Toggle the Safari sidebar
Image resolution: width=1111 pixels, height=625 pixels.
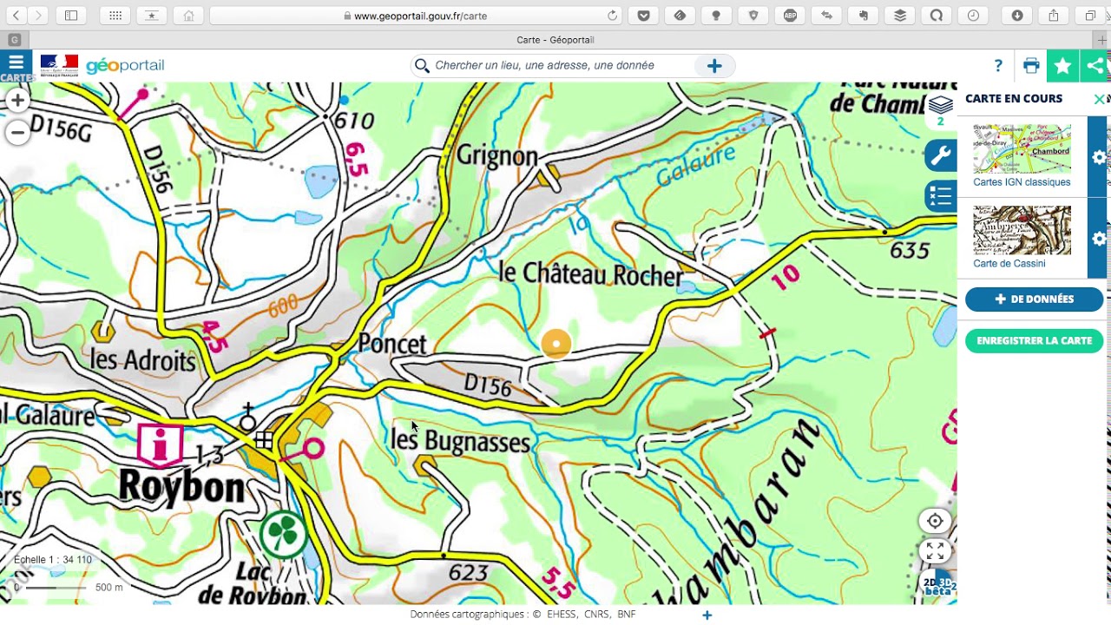point(71,16)
